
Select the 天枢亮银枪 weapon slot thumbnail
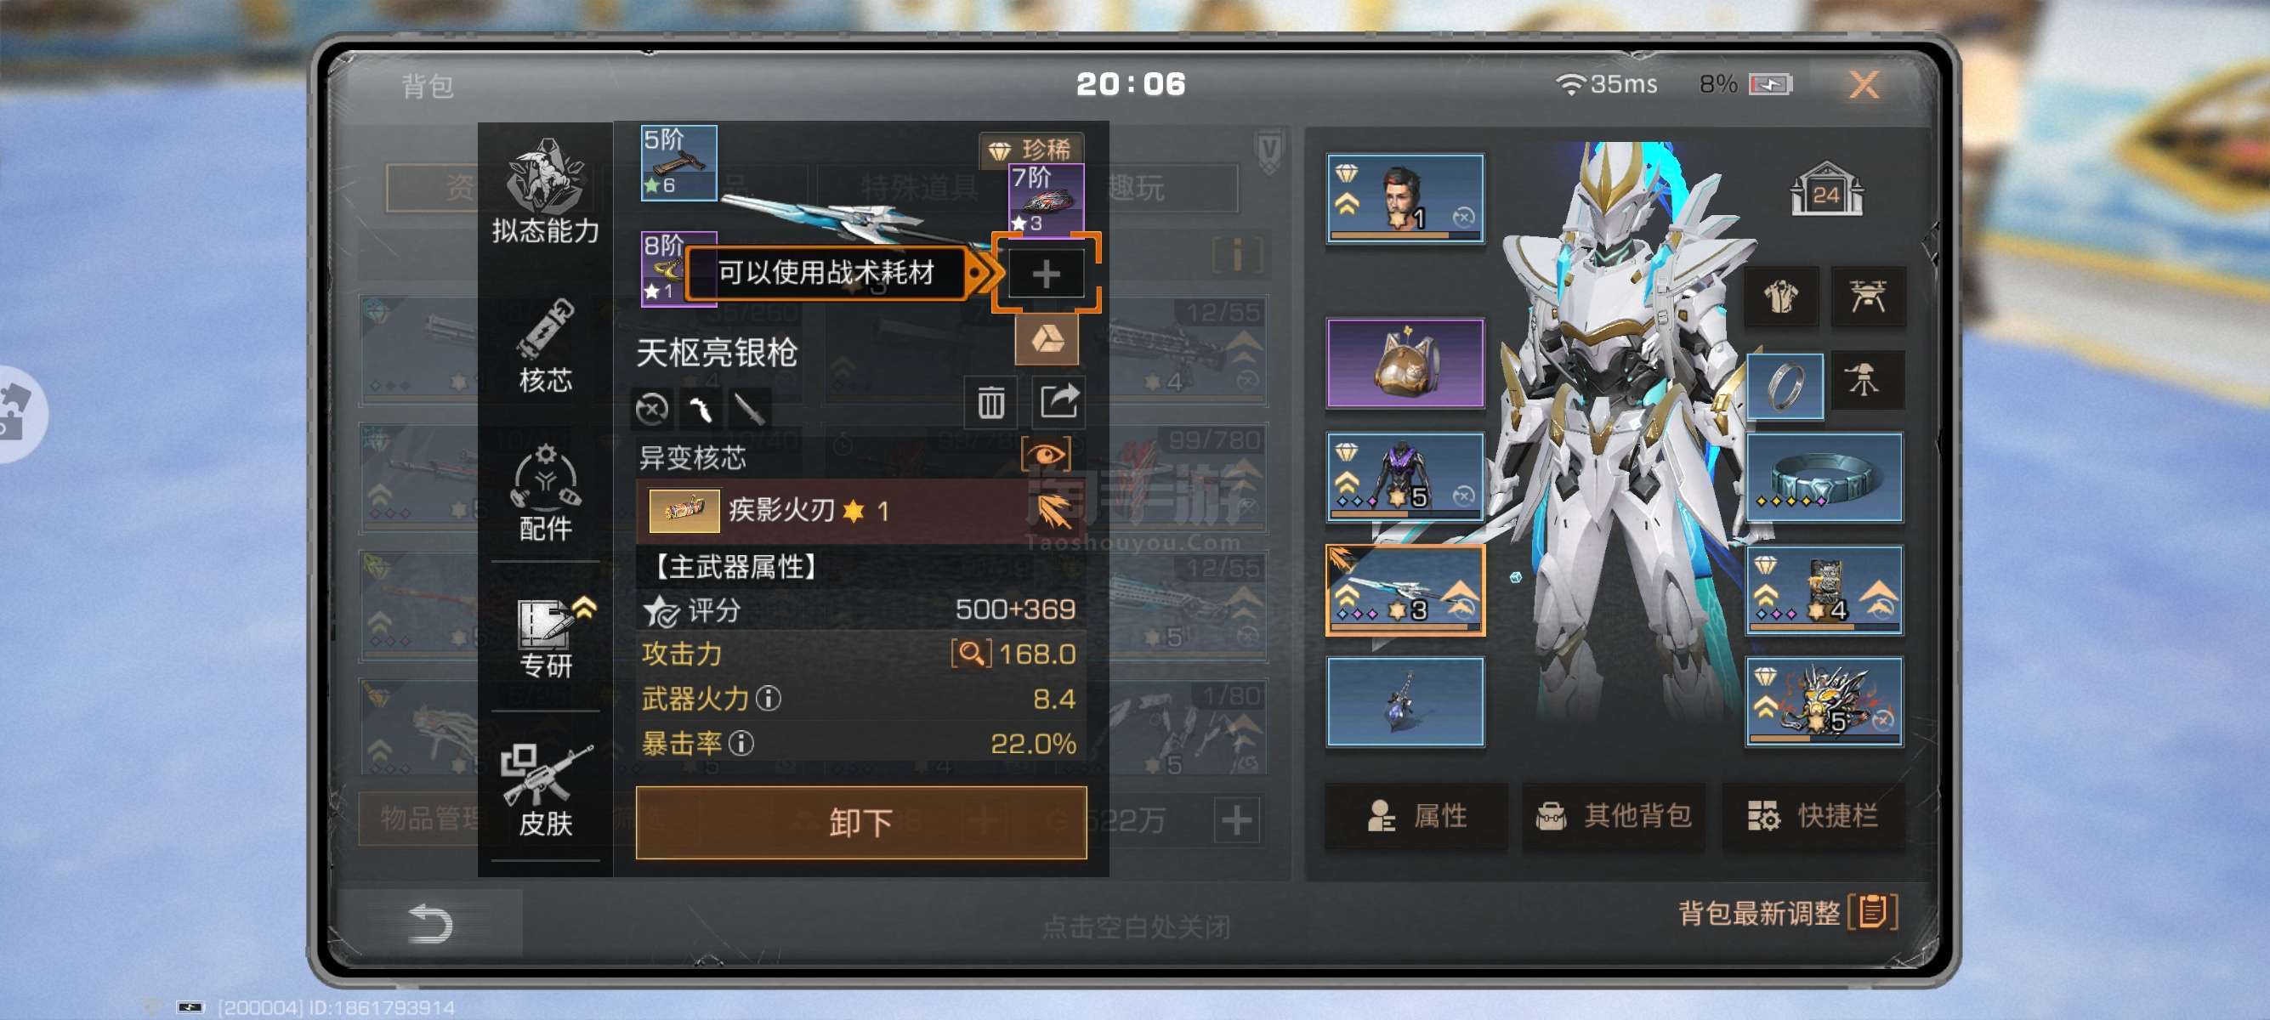click(x=1405, y=590)
